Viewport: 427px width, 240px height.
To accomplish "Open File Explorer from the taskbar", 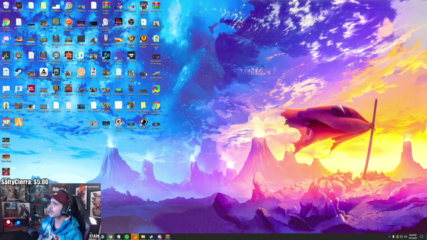I will click(143, 237).
